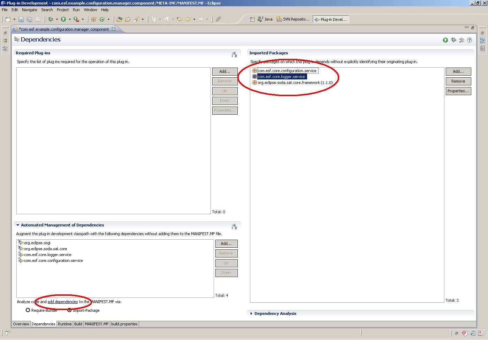Image resolution: width=488 pixels, height=340 pixels.
Task: Click the Open Task folder toolbar icon
Action: (x=128, y=19)
